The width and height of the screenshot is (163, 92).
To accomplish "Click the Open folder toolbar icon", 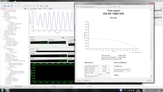I will (5, 6).
